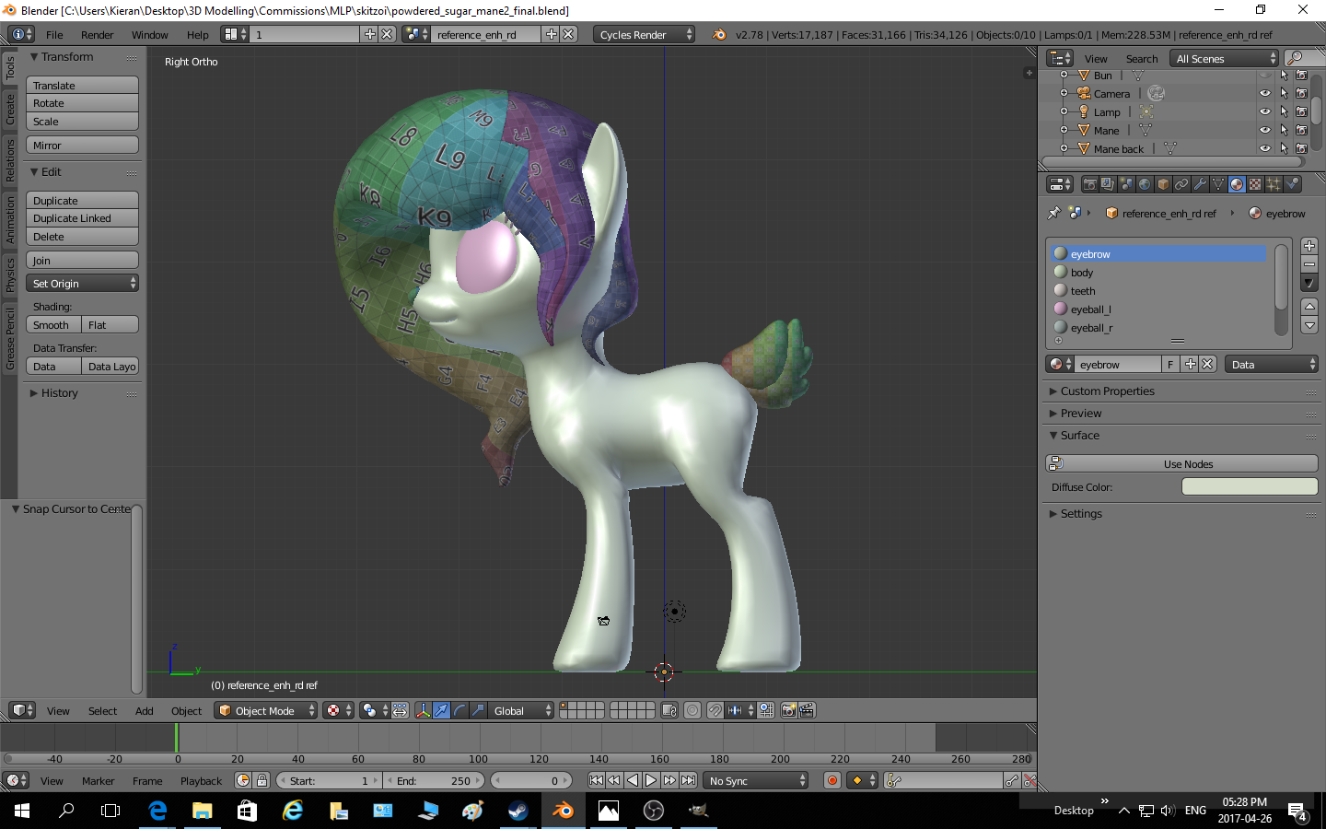Enable the rotate manipulator arc in 3D header
The image size is (1326, 829).
(459, 710)
